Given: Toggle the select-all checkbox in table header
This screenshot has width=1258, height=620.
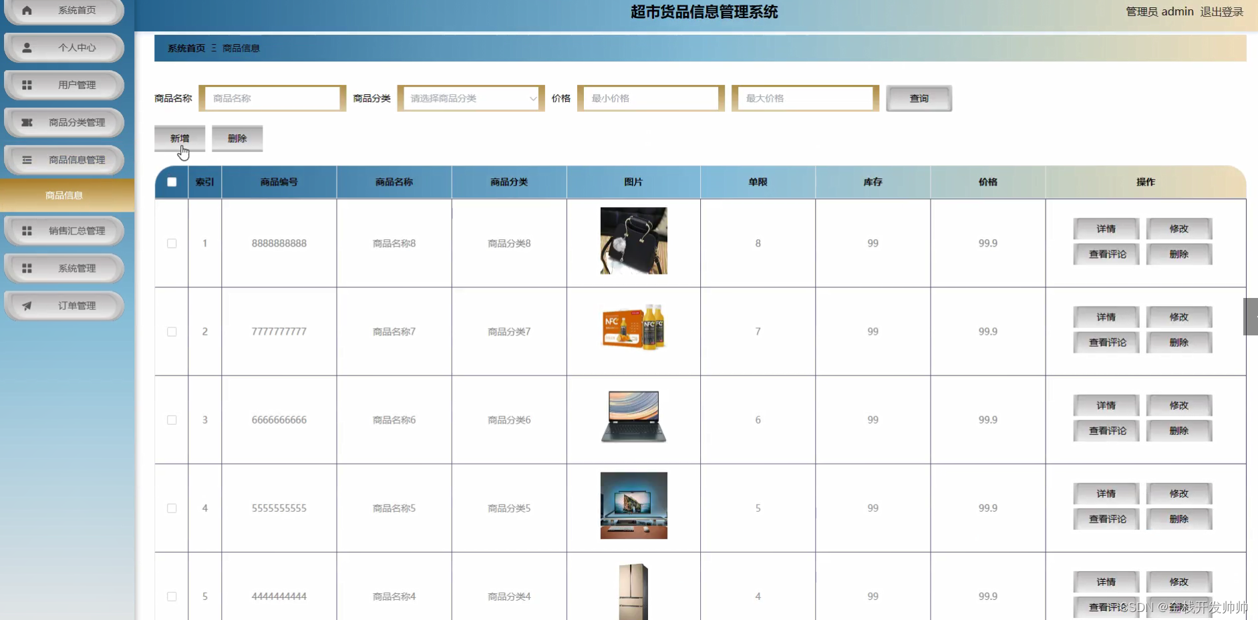Looking at the screenshot, I should 172,181.
